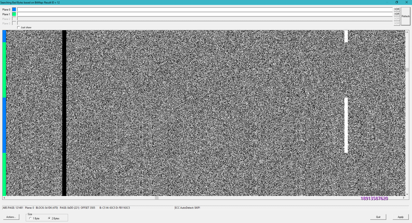Click the horizontal scrollbar right arrow
The image size is (412, 223).
pos(404,198)
